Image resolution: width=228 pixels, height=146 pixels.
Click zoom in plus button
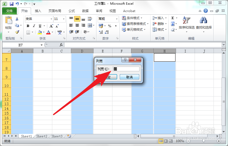tap(219, 141)
